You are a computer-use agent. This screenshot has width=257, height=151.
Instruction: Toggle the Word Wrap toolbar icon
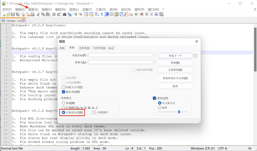97,15
